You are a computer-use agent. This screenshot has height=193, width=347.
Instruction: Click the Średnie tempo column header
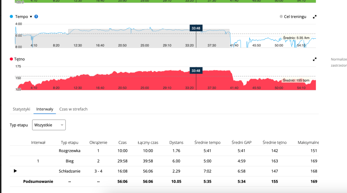pos(207,142)
